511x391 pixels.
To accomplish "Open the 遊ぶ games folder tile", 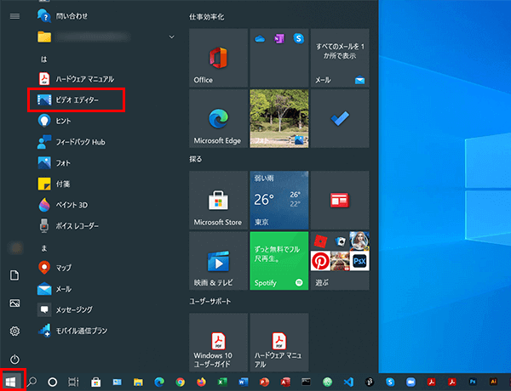I will [340, 261].
